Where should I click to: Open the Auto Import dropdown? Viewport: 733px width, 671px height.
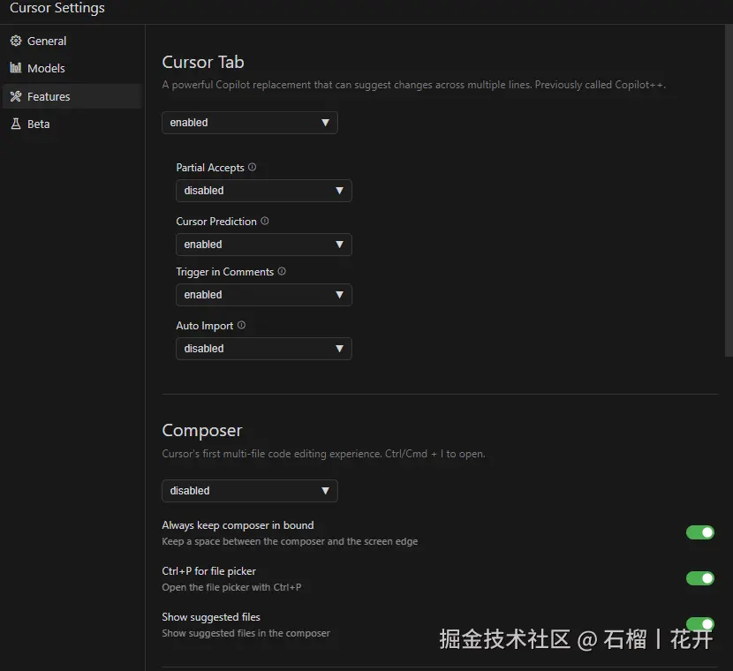tap(264, 349)
